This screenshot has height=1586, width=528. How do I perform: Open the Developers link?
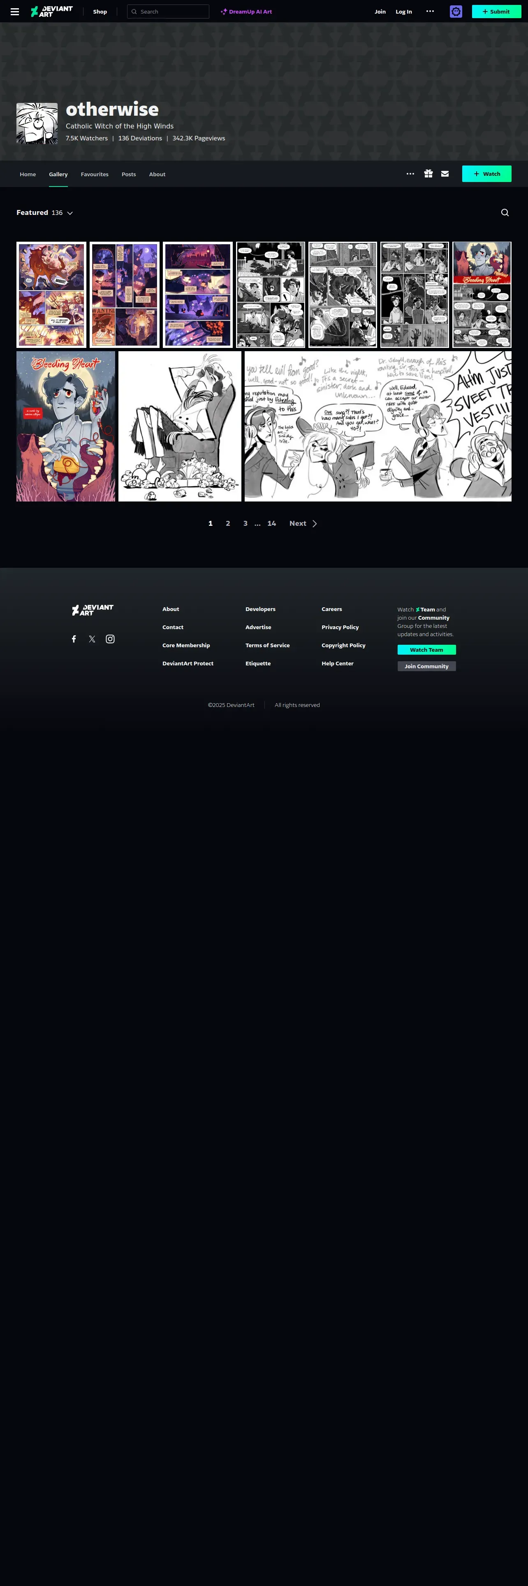click(261, 609)
